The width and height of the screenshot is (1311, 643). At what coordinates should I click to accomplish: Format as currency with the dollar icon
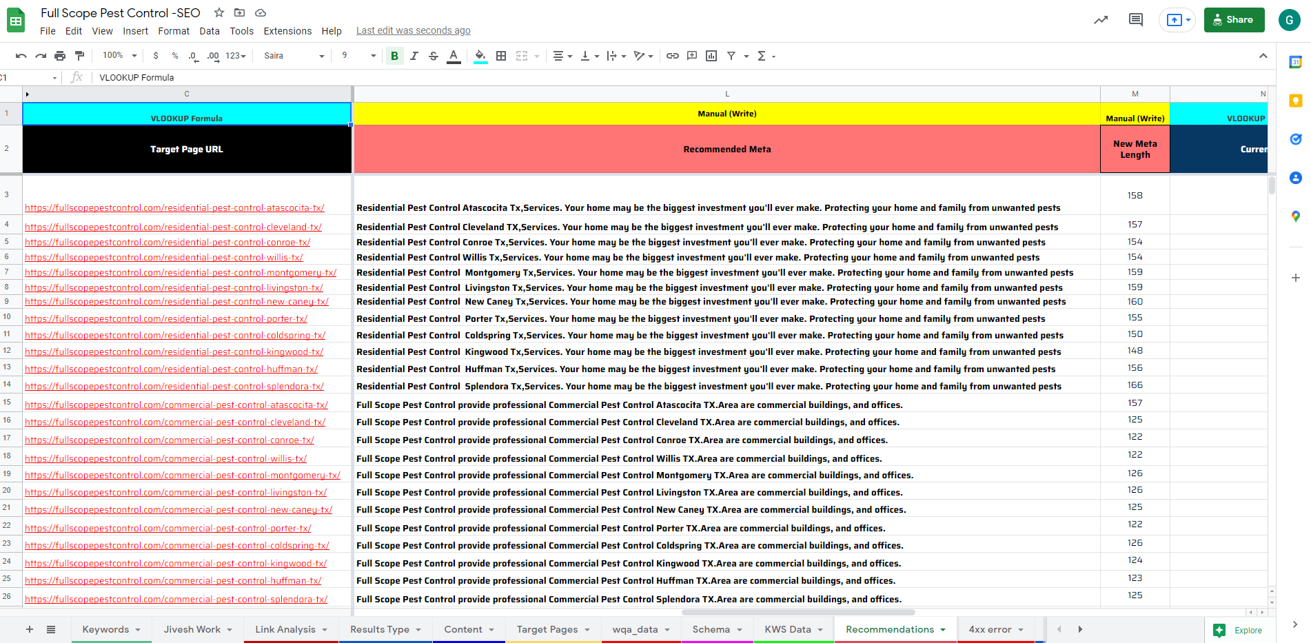point(156,56)
